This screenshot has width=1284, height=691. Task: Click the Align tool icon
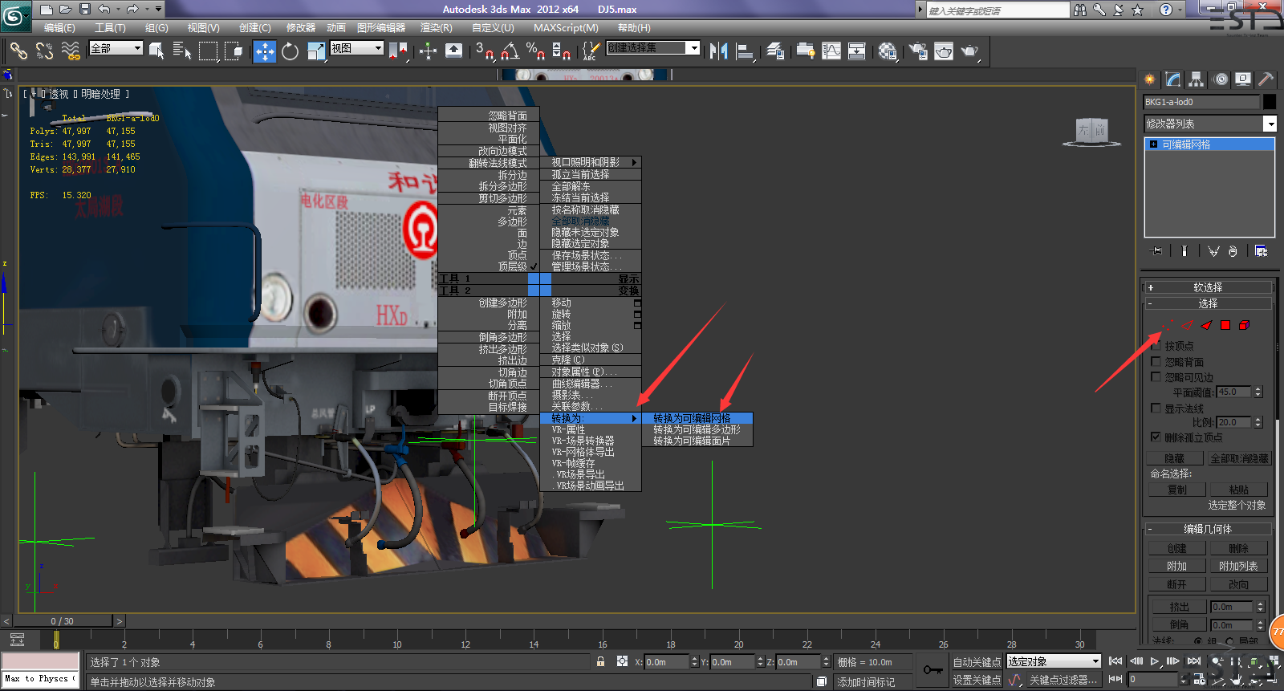tap(746, 51)
